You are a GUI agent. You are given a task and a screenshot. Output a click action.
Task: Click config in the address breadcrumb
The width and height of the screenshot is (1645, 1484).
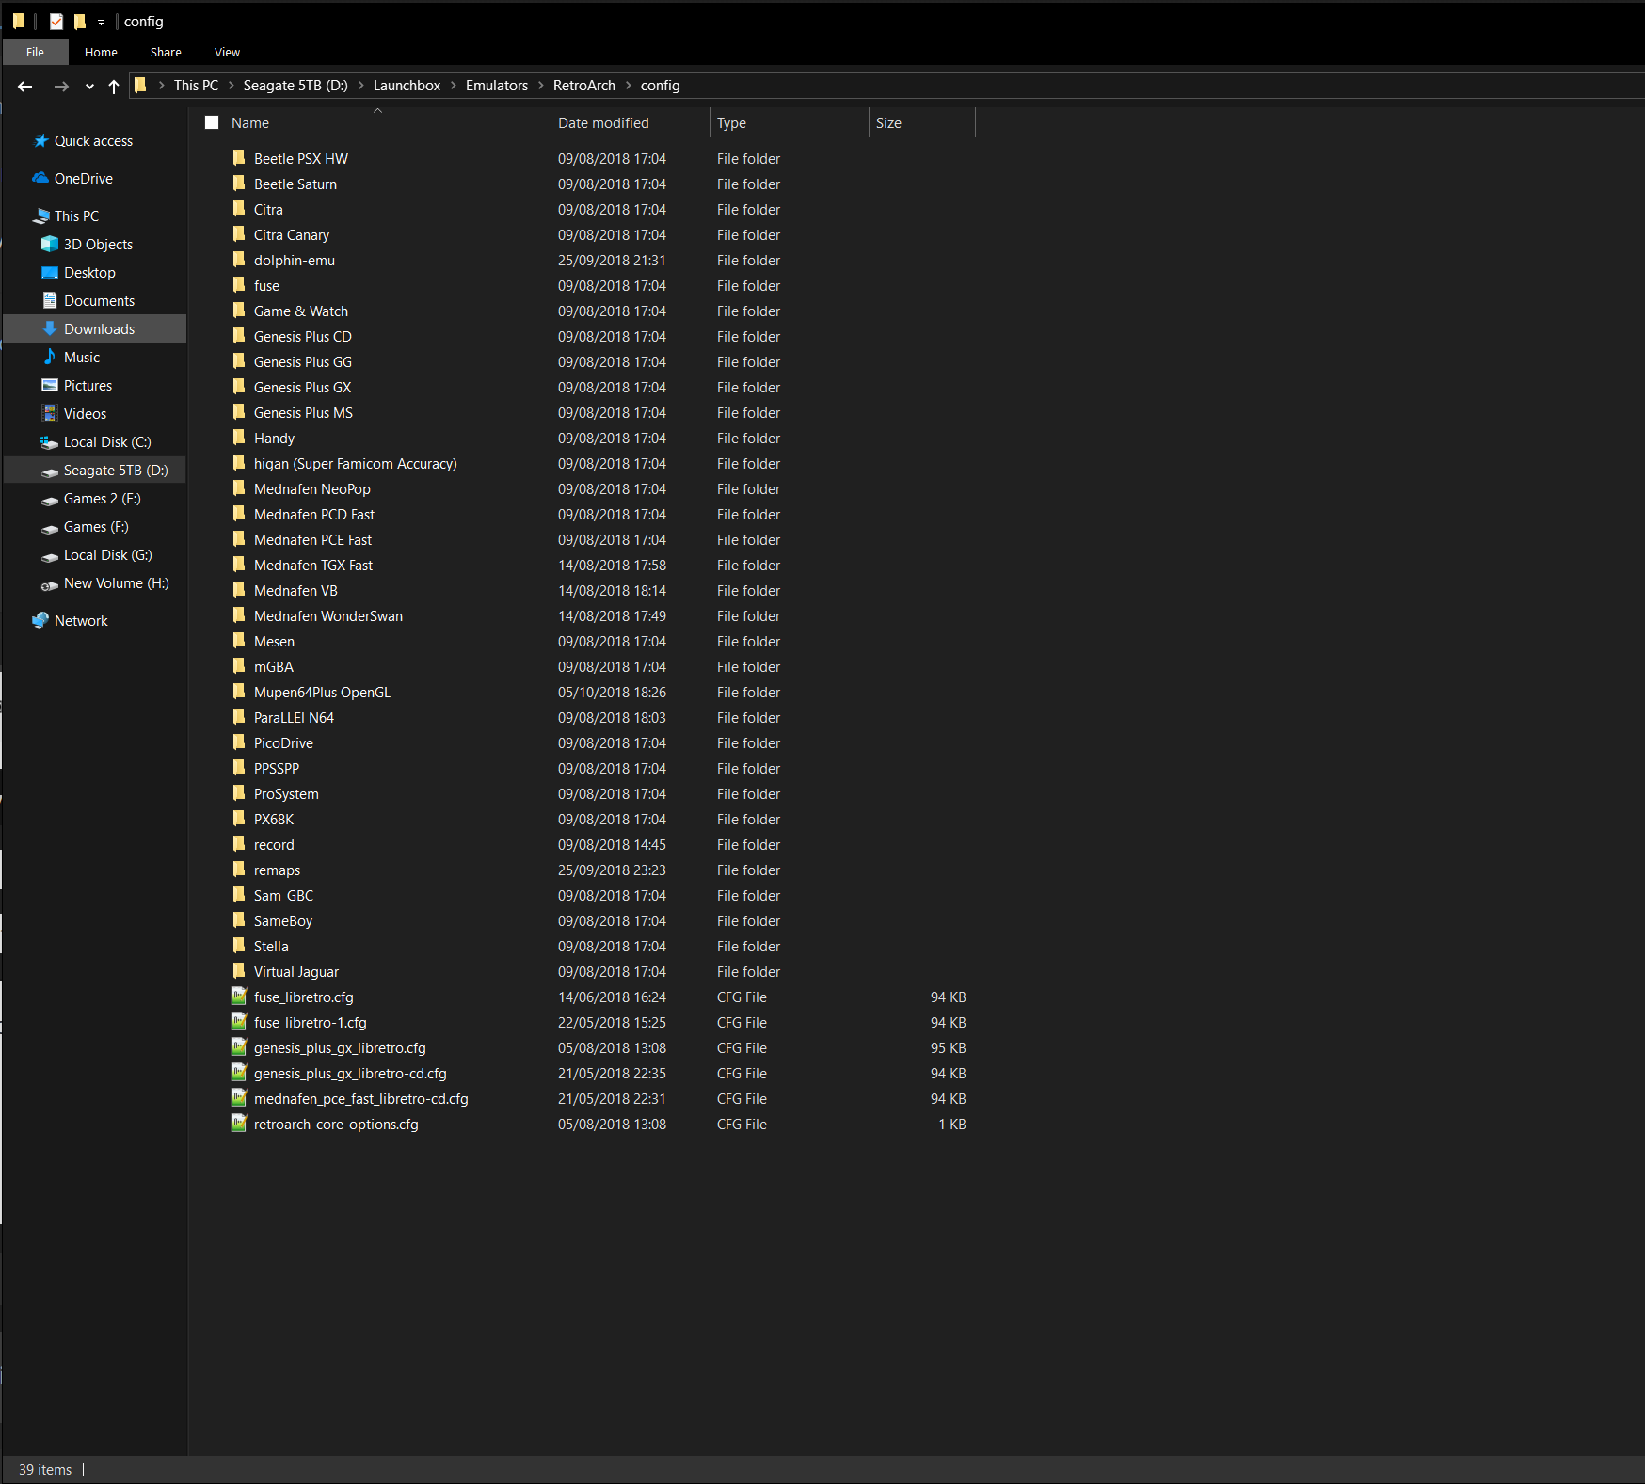pyautogui.click(x=660, y=86)
